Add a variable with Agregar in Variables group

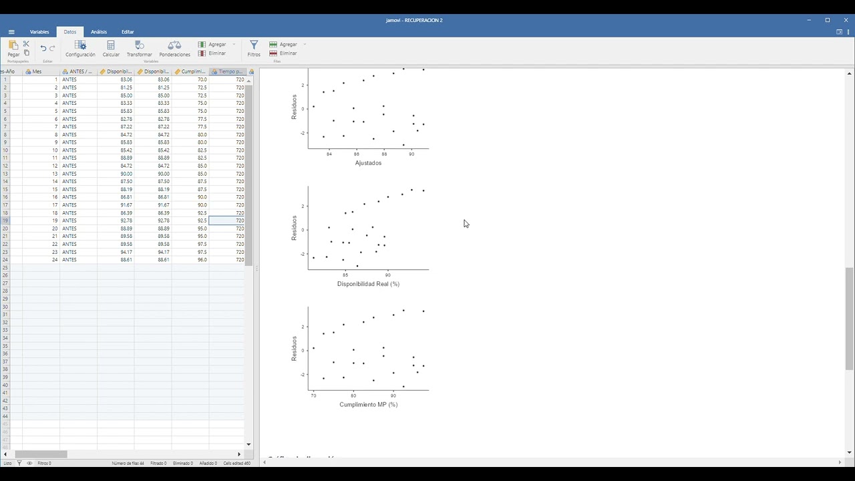click(x=212, y=44)
